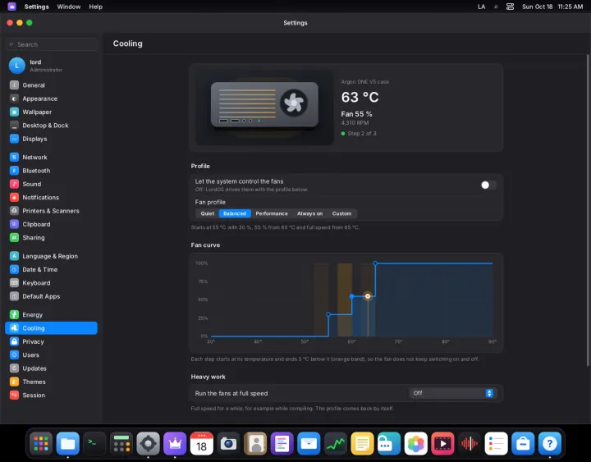591x462 pixels.
Task: Open Updates settings
Action: point(51,368)
